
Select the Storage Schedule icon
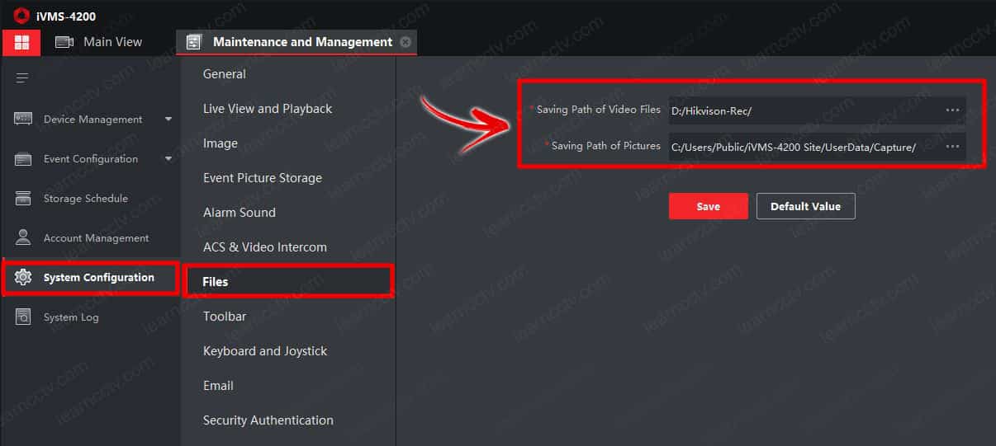click(x=23, y=199)
